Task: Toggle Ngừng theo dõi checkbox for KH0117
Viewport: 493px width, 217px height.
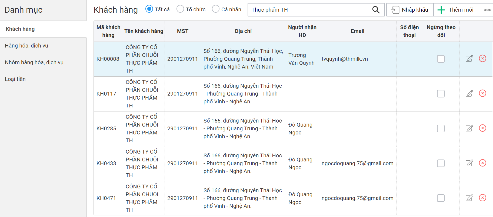Action: pos(441,94)
